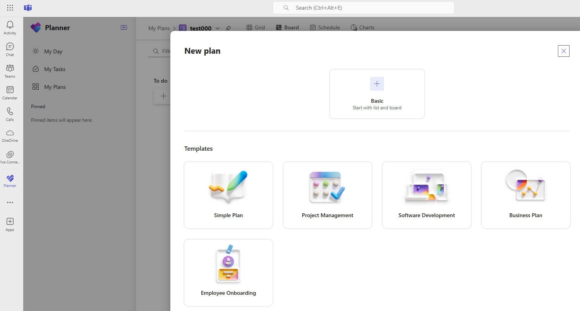The image size is (580, 311).
Task: Open Viva Connections in the left rail
Action: (x=10, y=157)
